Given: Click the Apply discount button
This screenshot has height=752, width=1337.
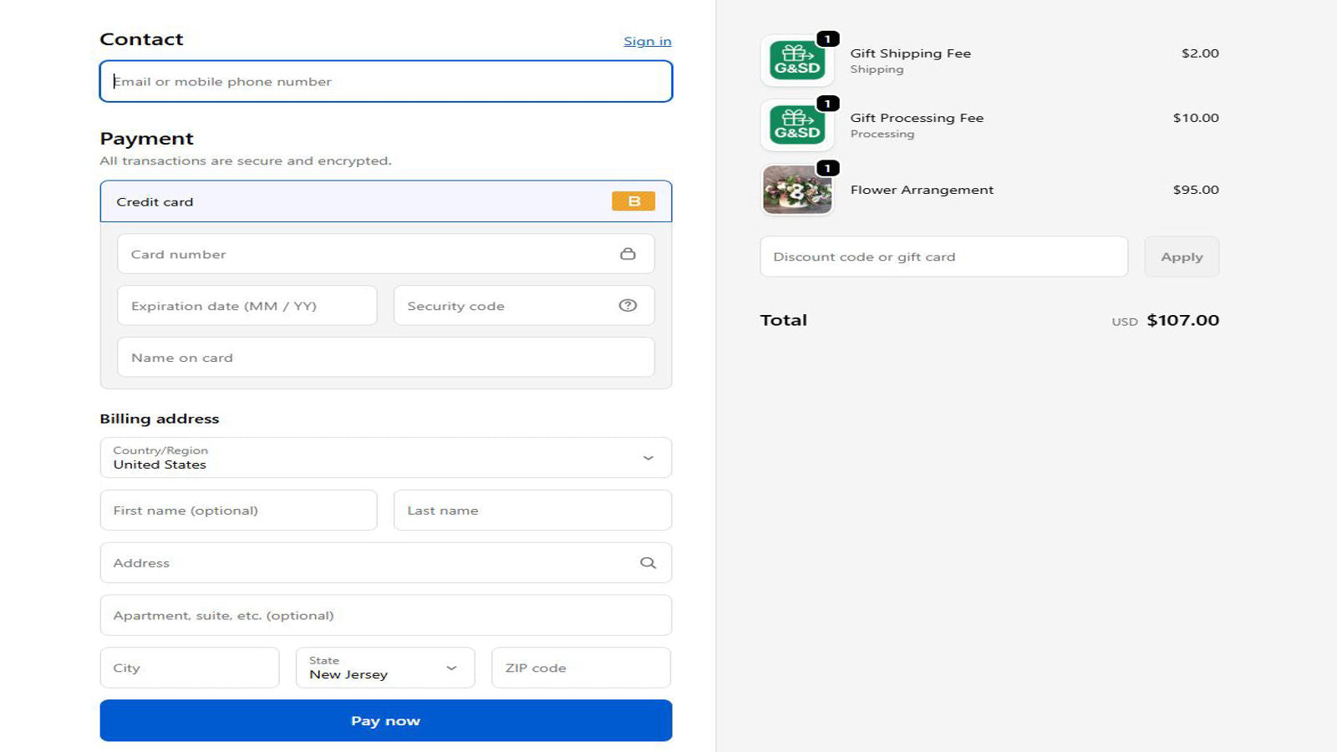Looking at the screenshot, I should pos(1181,257).
